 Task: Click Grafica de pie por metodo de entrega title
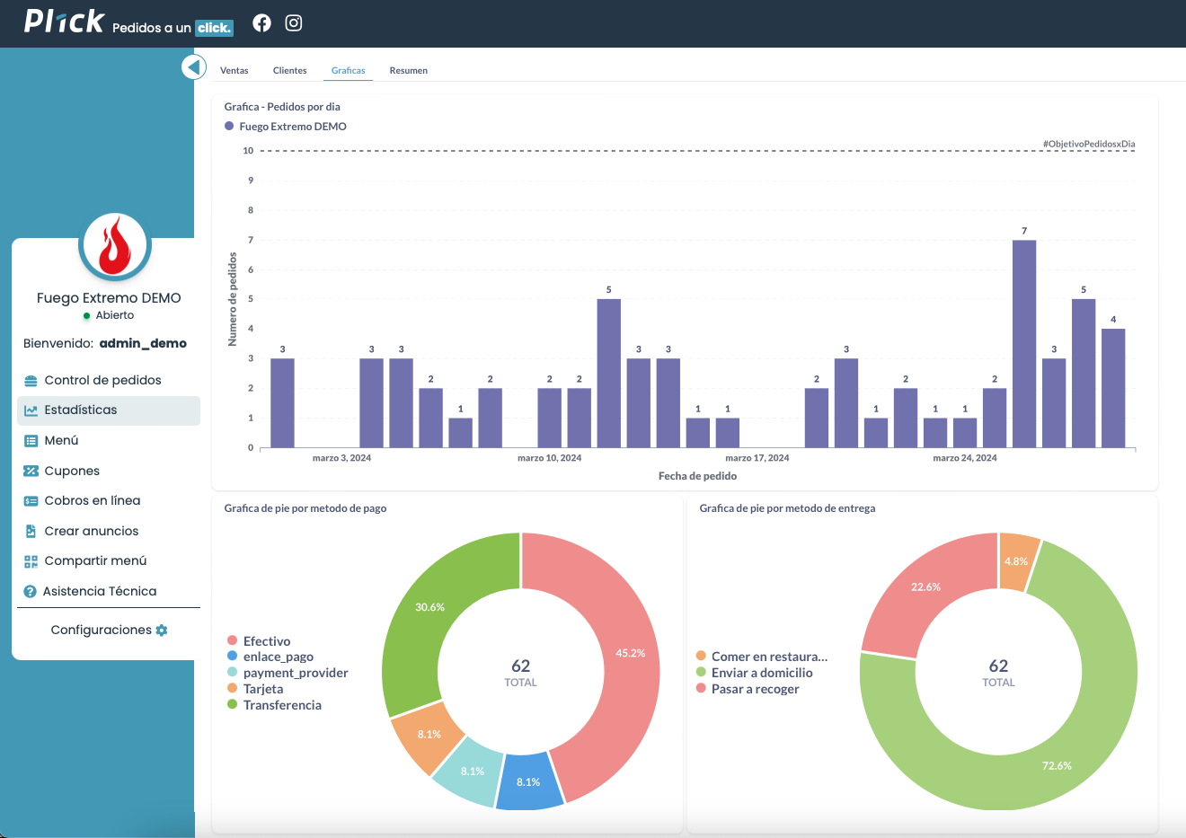tap(787, 508)
